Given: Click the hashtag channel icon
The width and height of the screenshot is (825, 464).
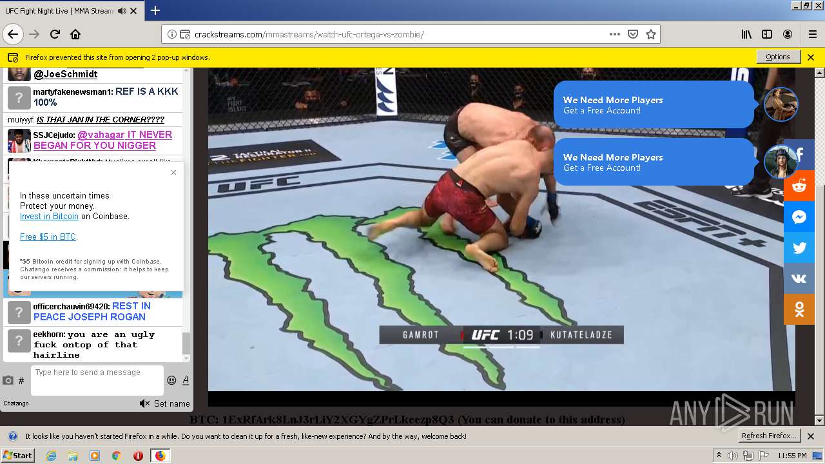Looking at the screenshot, I should 21,381.
